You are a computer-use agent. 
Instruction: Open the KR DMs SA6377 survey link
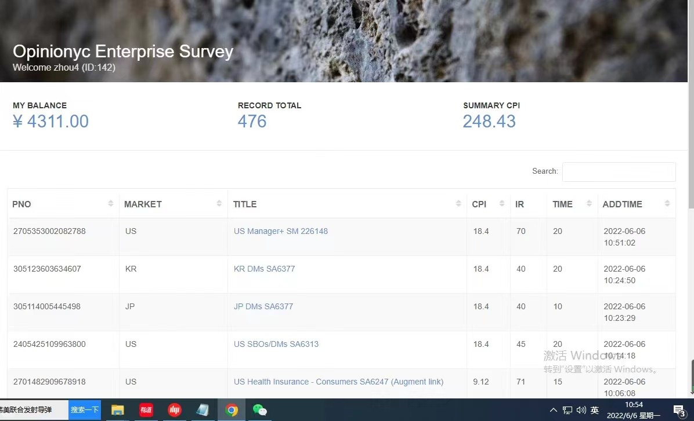tap(264, 269)
